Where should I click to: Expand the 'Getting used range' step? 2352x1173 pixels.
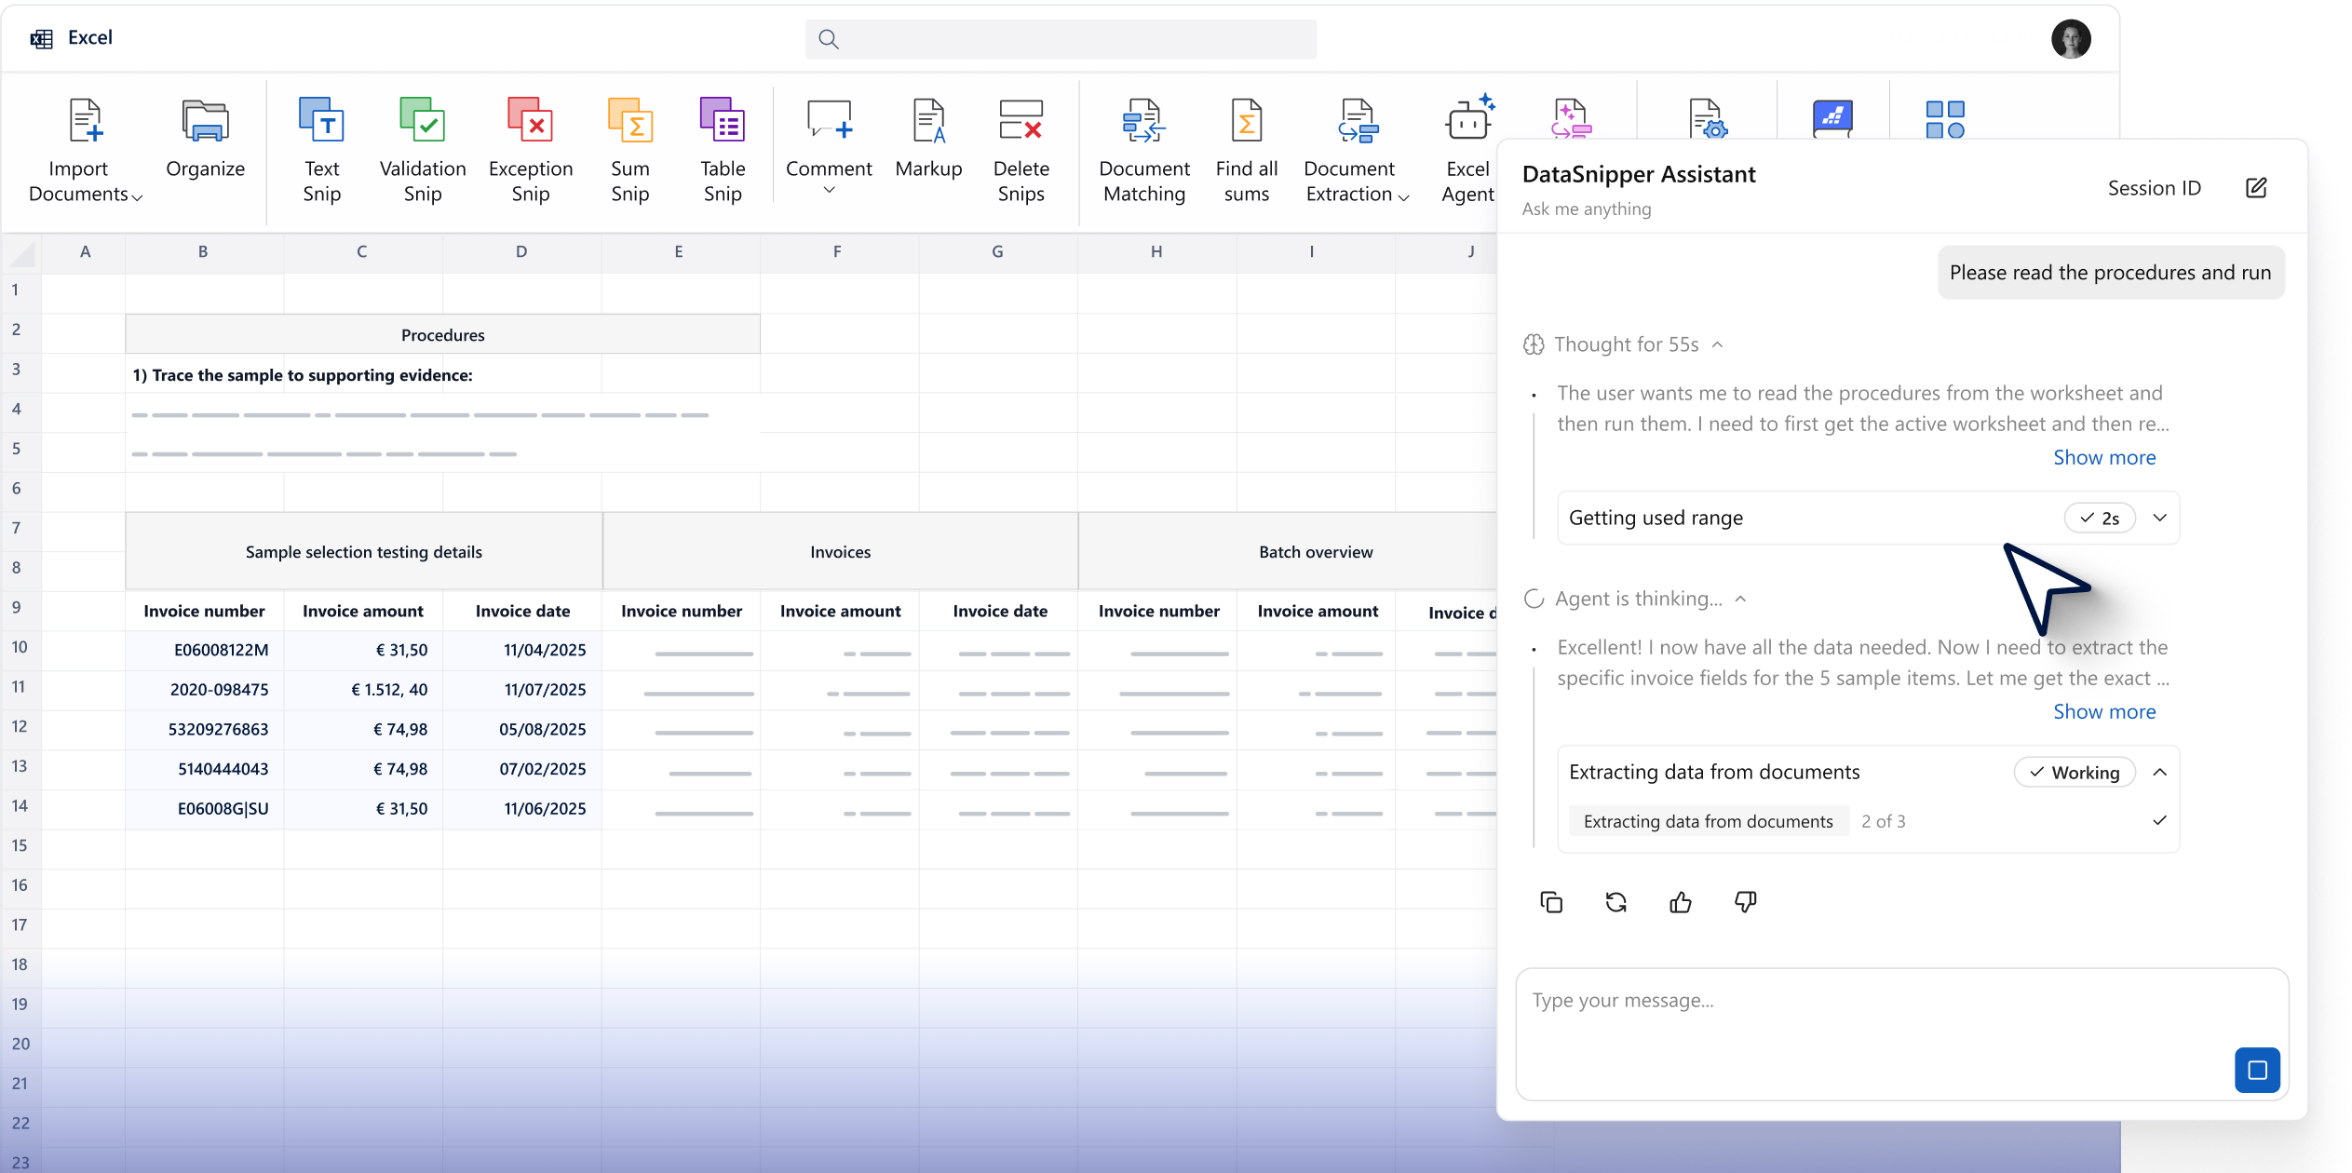point(2160,518)
